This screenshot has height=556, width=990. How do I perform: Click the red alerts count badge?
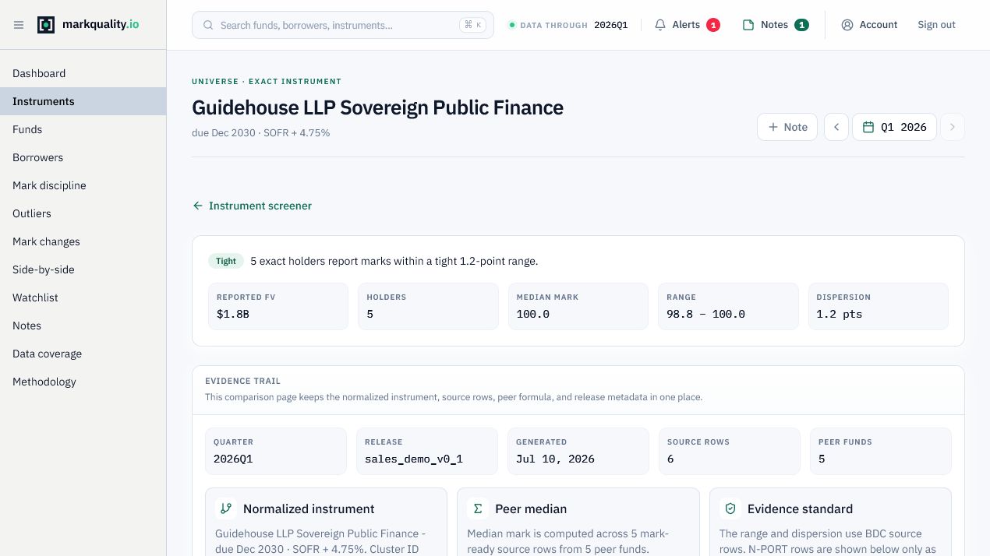pos(713,25)
